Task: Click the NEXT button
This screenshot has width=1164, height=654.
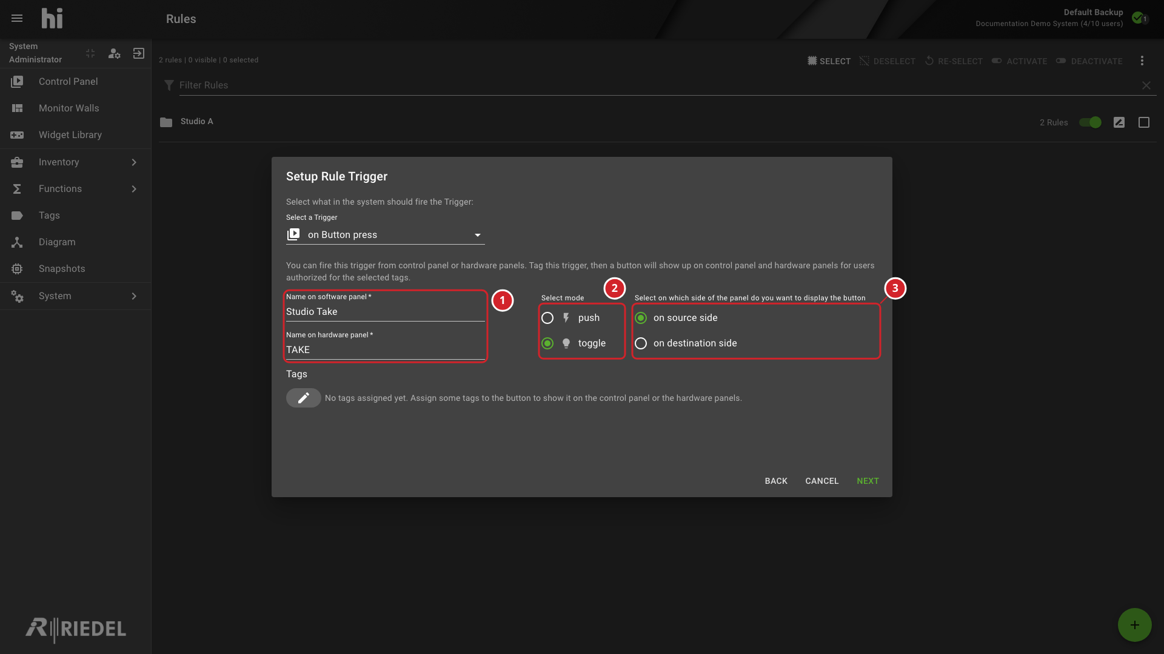Action: coord(868,481)
